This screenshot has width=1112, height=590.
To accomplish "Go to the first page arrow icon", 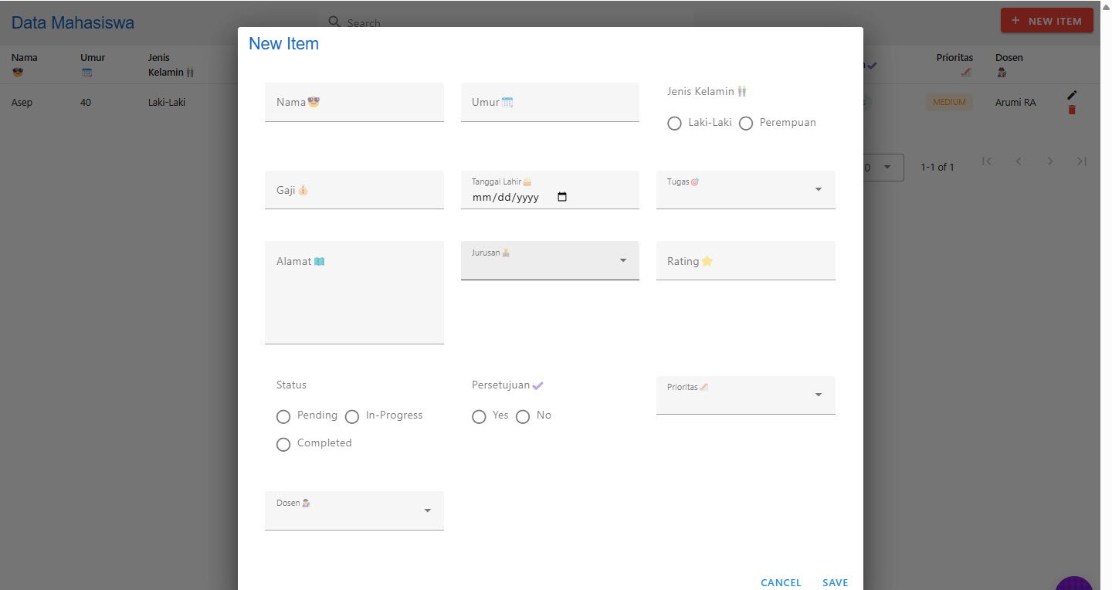I will coord(986,161).
